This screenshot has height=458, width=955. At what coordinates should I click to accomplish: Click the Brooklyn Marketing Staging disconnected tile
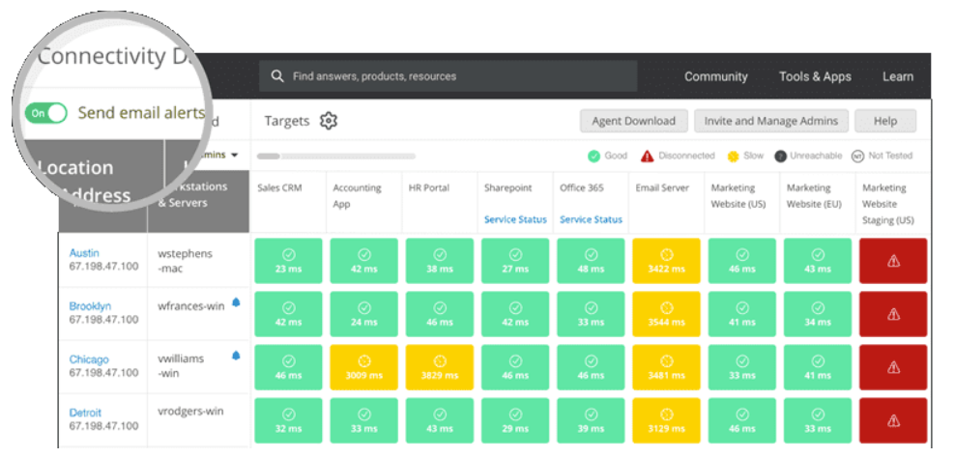click(893, 314)
